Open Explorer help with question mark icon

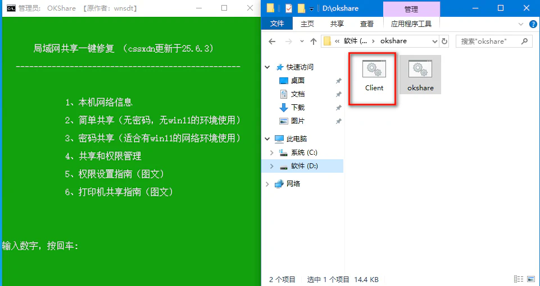pyautogui.click(x=533, y=24)
